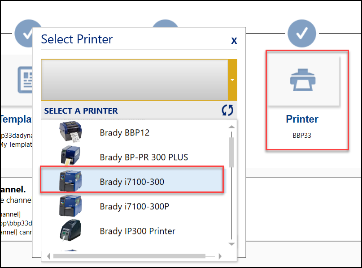Viewport: 362px width, 268px height.
Task: Click the Brady IP300 Printer image
Action: (70, 231)
